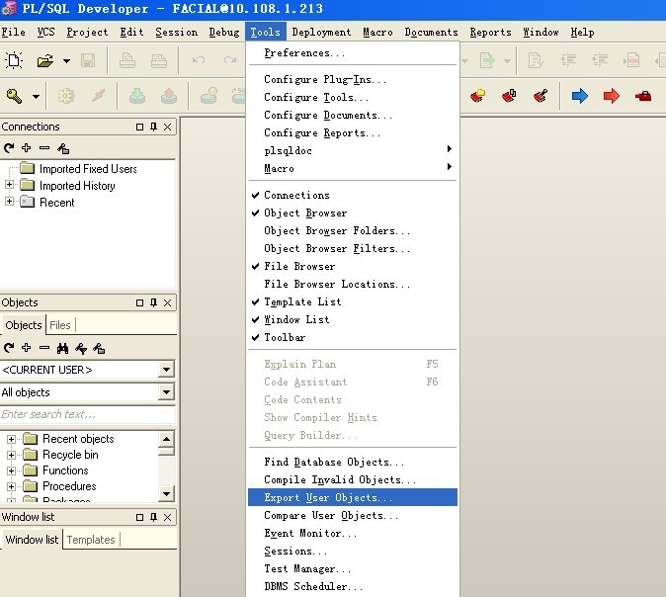Expand the Procedures folder
The height and width of the screenshot is (597, 666).
tap(12, 486)
